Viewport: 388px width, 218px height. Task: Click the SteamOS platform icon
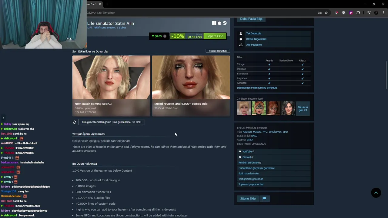coord(225,23)
